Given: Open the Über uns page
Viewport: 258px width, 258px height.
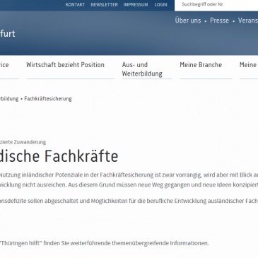Looking at the screenshot, I should click(188, 20).
